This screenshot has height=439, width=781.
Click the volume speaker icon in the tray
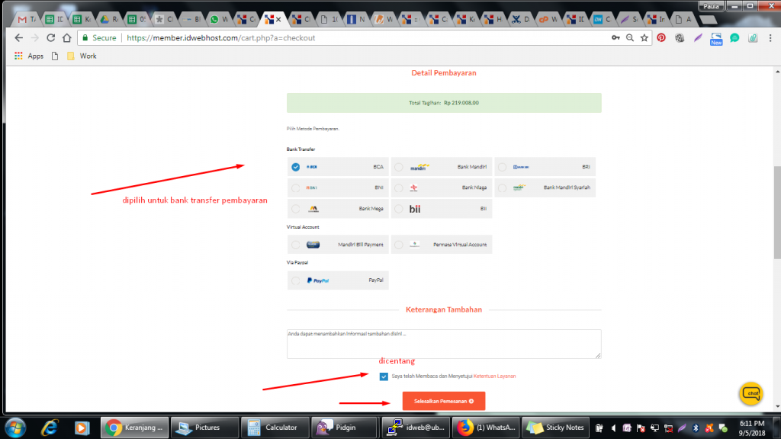click(x=613, y=428)
